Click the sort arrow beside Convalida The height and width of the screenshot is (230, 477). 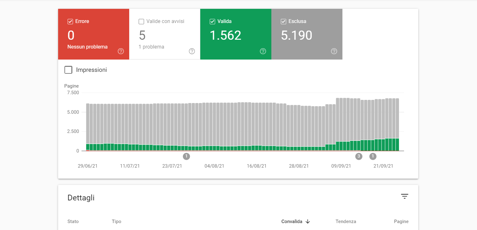[x=308, y=221]
